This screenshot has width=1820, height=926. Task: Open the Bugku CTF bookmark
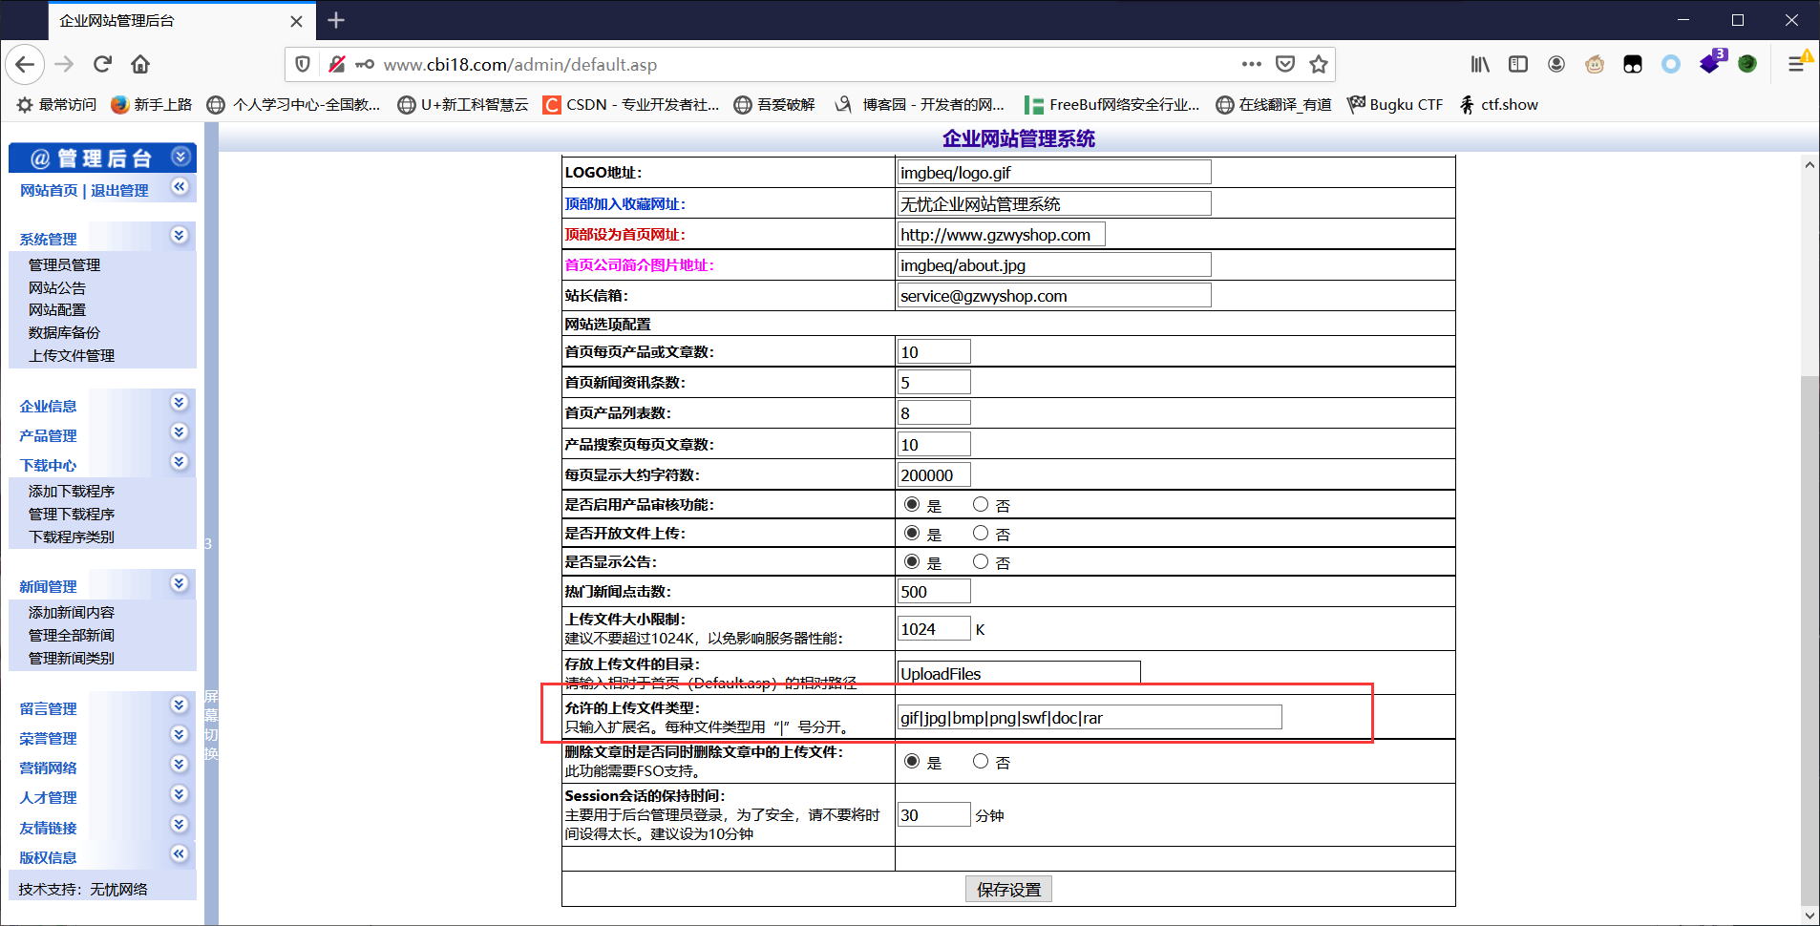1395,105
